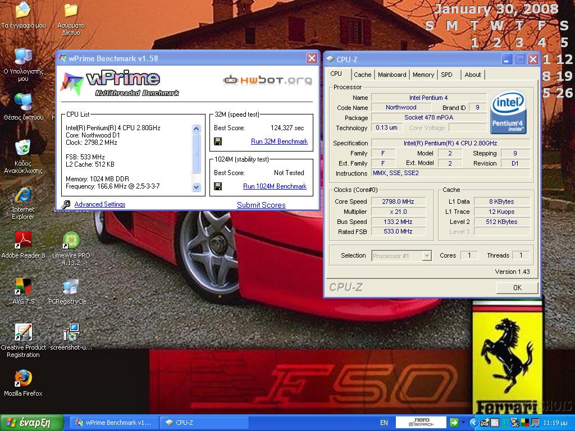This screenshot has width=575, height=431.
Task: Click Run 1024M Benchmark link
Action: [275, 186]
